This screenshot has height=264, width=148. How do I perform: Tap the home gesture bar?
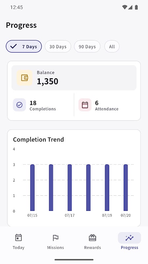[74, 260]
